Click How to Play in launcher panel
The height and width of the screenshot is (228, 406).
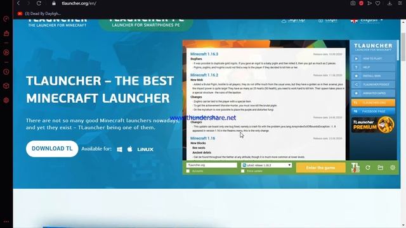click(x=373, y=59)
